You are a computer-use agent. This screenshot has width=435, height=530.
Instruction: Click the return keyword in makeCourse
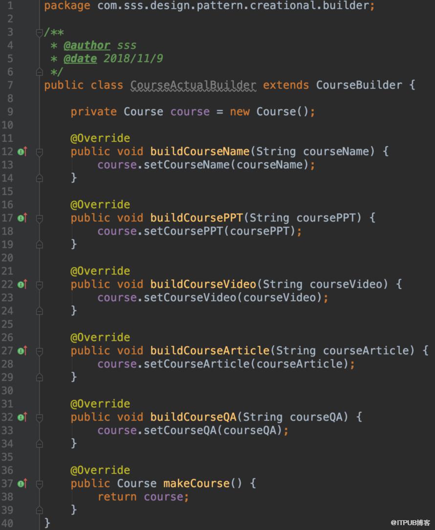point(117,497)
